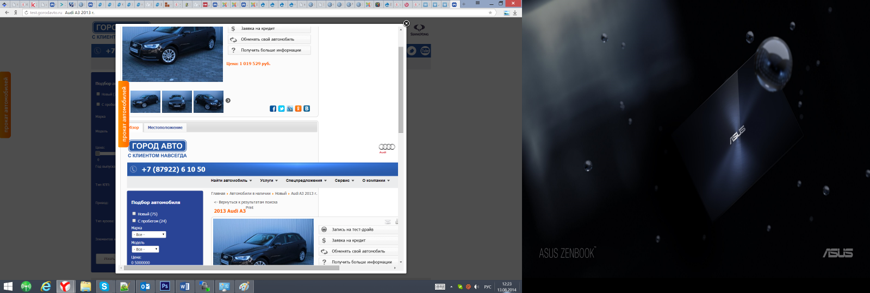Open the Модель dropdown
The width and height of the screenshot is (870, 293).
(145, 249)
